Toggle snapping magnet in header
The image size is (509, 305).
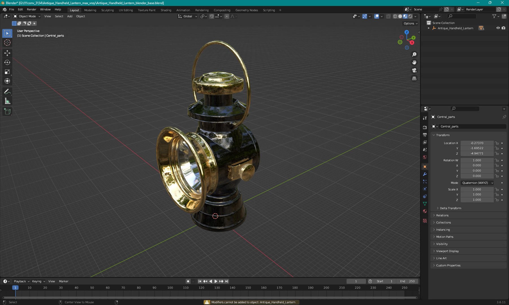[212, 16]
